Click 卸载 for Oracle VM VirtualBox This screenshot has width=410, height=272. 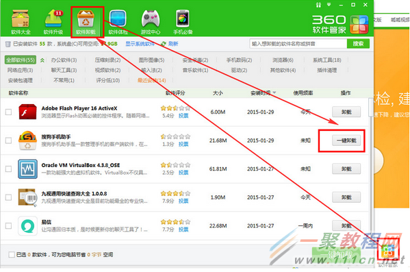point(346,169)
